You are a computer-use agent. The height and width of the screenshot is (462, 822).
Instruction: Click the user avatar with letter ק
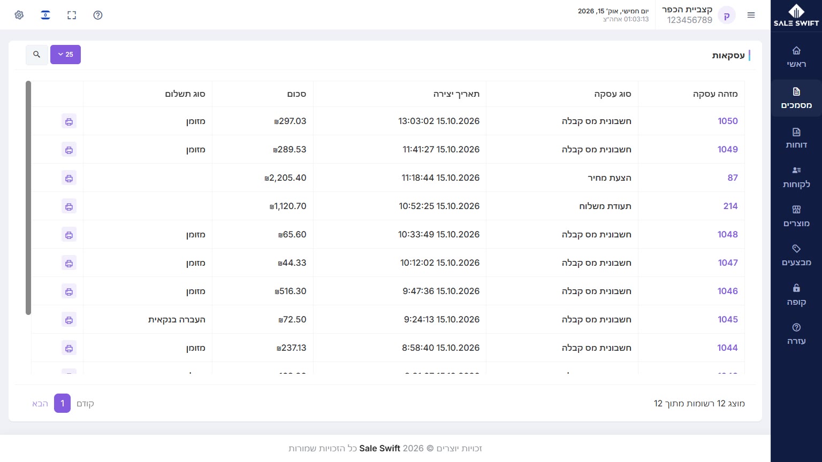coord(727,16)
